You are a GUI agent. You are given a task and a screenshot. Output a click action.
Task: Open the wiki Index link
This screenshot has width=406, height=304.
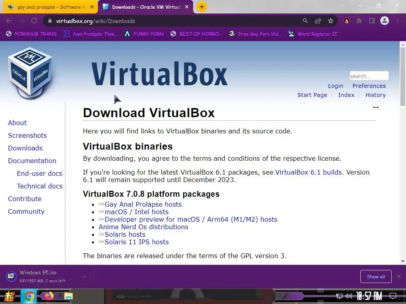pyautogui.click(x=346, y=95)
